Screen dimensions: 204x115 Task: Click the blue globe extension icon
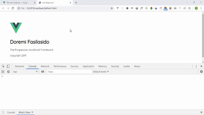coord(156,8)
